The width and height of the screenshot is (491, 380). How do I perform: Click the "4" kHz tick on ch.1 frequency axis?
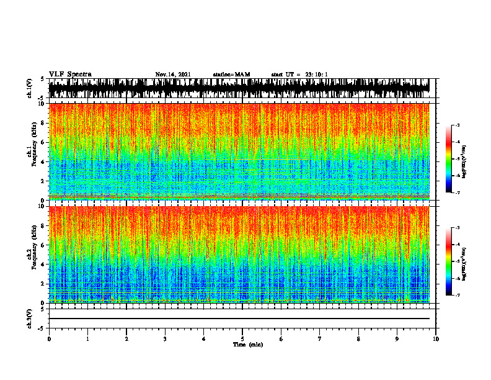(x=43, y=162)
